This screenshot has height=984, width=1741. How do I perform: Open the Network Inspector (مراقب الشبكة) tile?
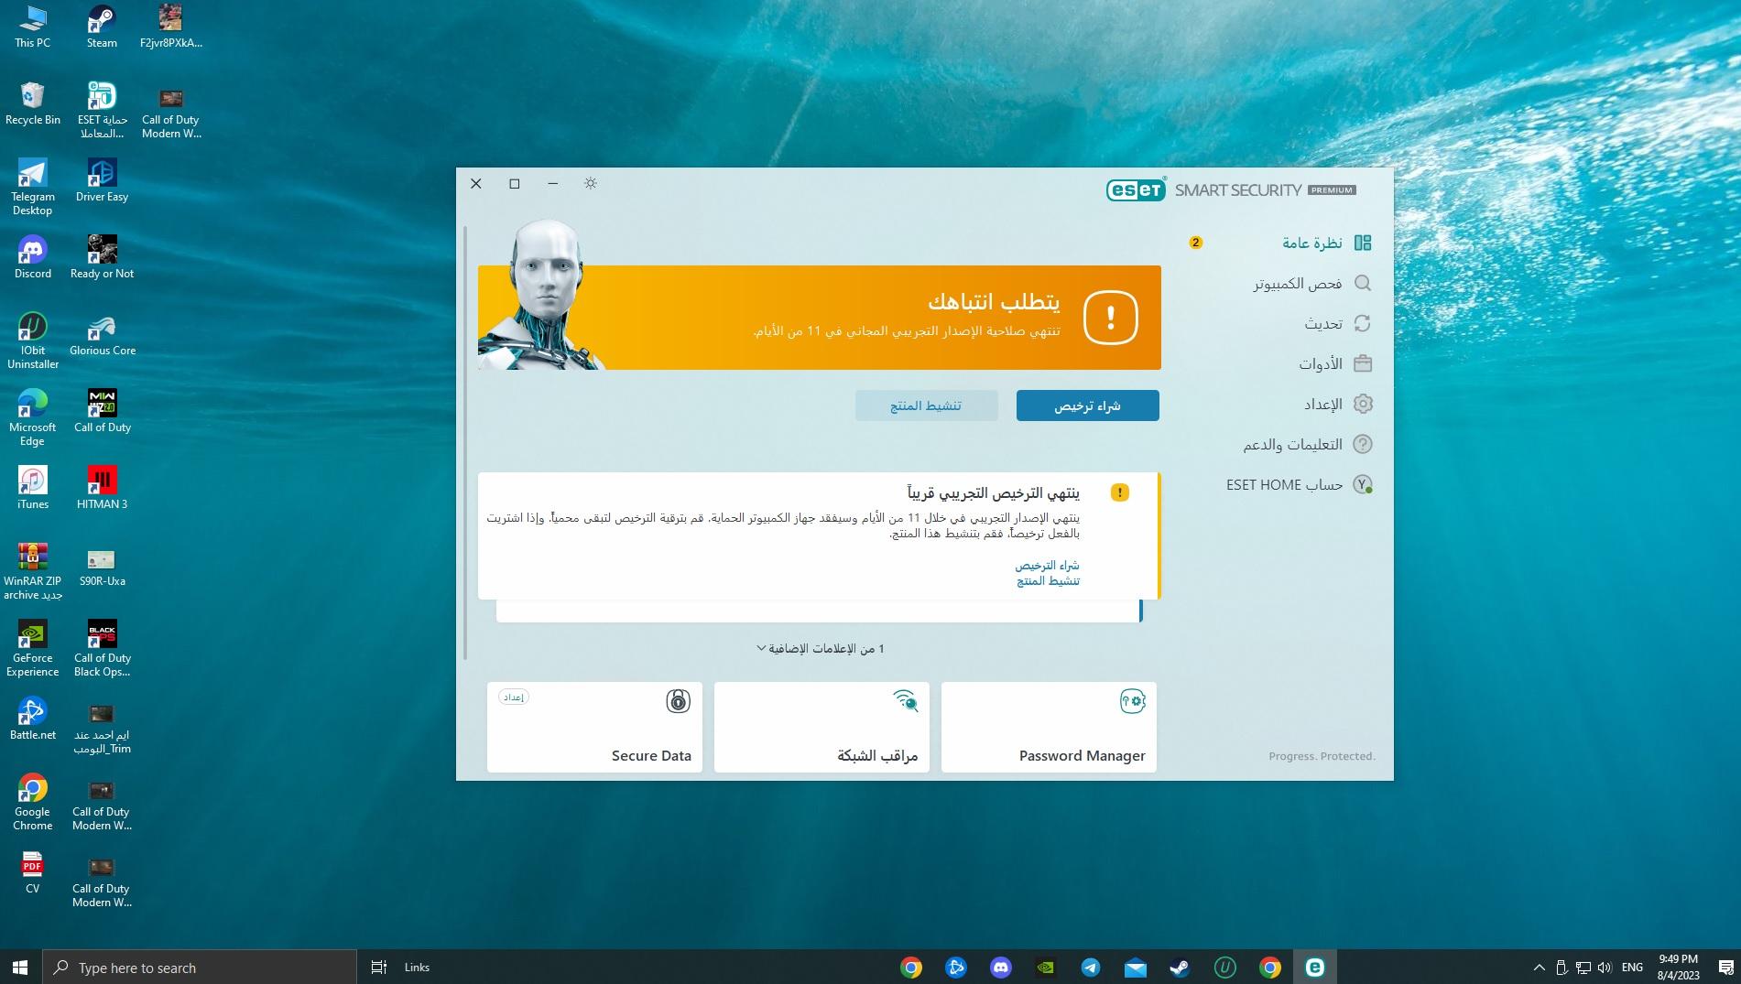822,727
